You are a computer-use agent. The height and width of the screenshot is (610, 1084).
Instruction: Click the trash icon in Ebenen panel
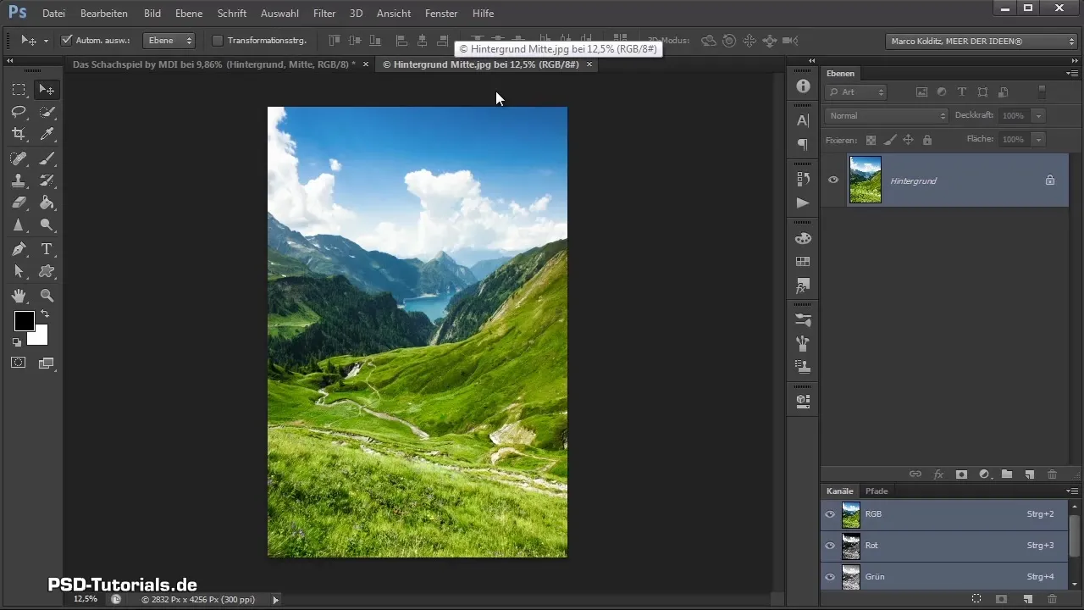tap(1052, 474)
